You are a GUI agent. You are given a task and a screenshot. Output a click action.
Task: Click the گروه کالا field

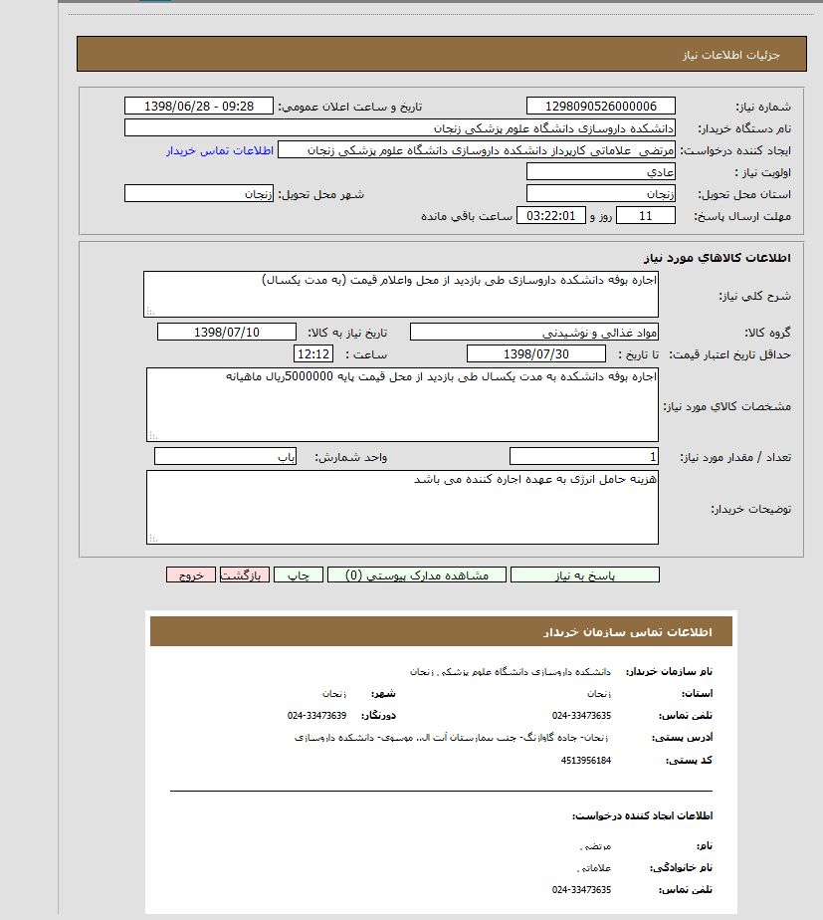pos(533,332)
